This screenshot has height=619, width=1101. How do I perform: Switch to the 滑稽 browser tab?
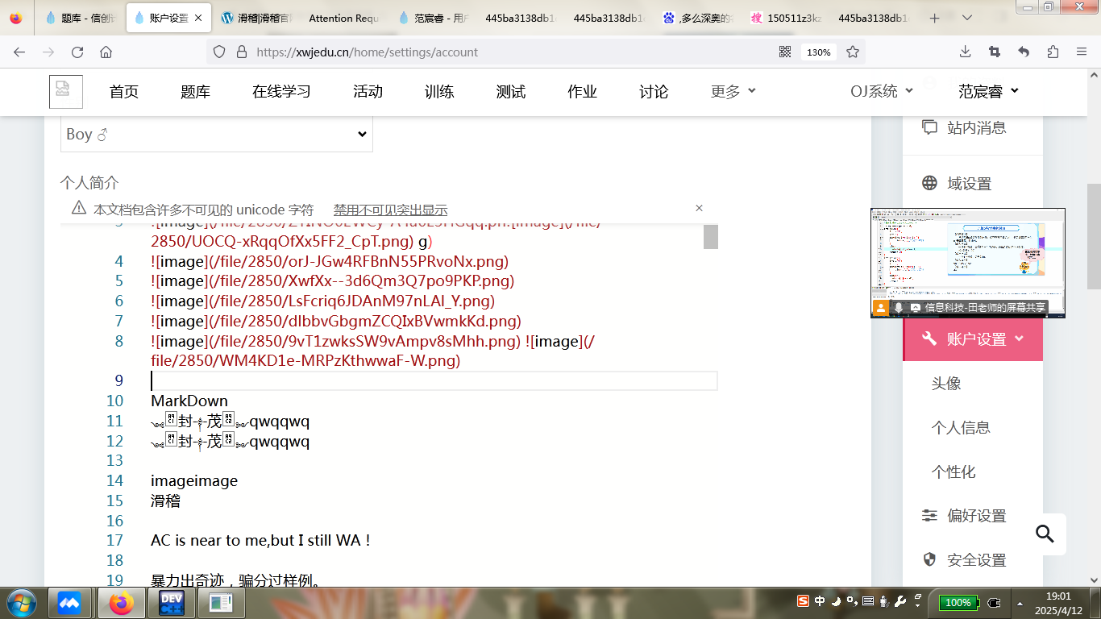tap(256, 18)
